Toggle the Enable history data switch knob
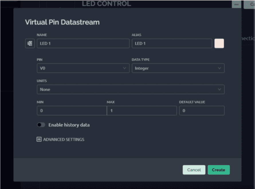 click(39, 125)
